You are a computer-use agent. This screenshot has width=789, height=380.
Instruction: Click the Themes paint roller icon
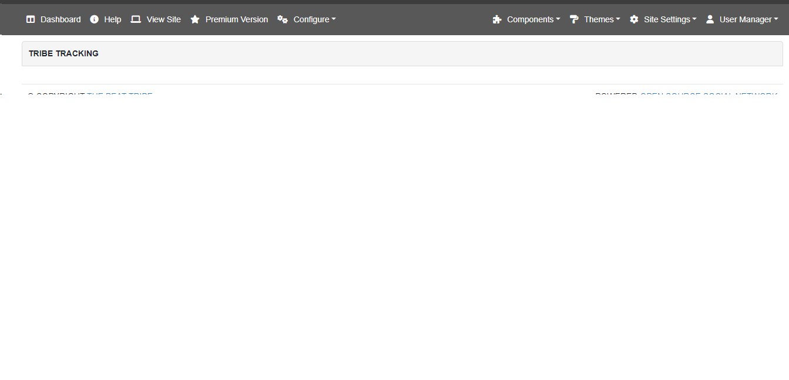pyautogui.click(x=574, y=19)
